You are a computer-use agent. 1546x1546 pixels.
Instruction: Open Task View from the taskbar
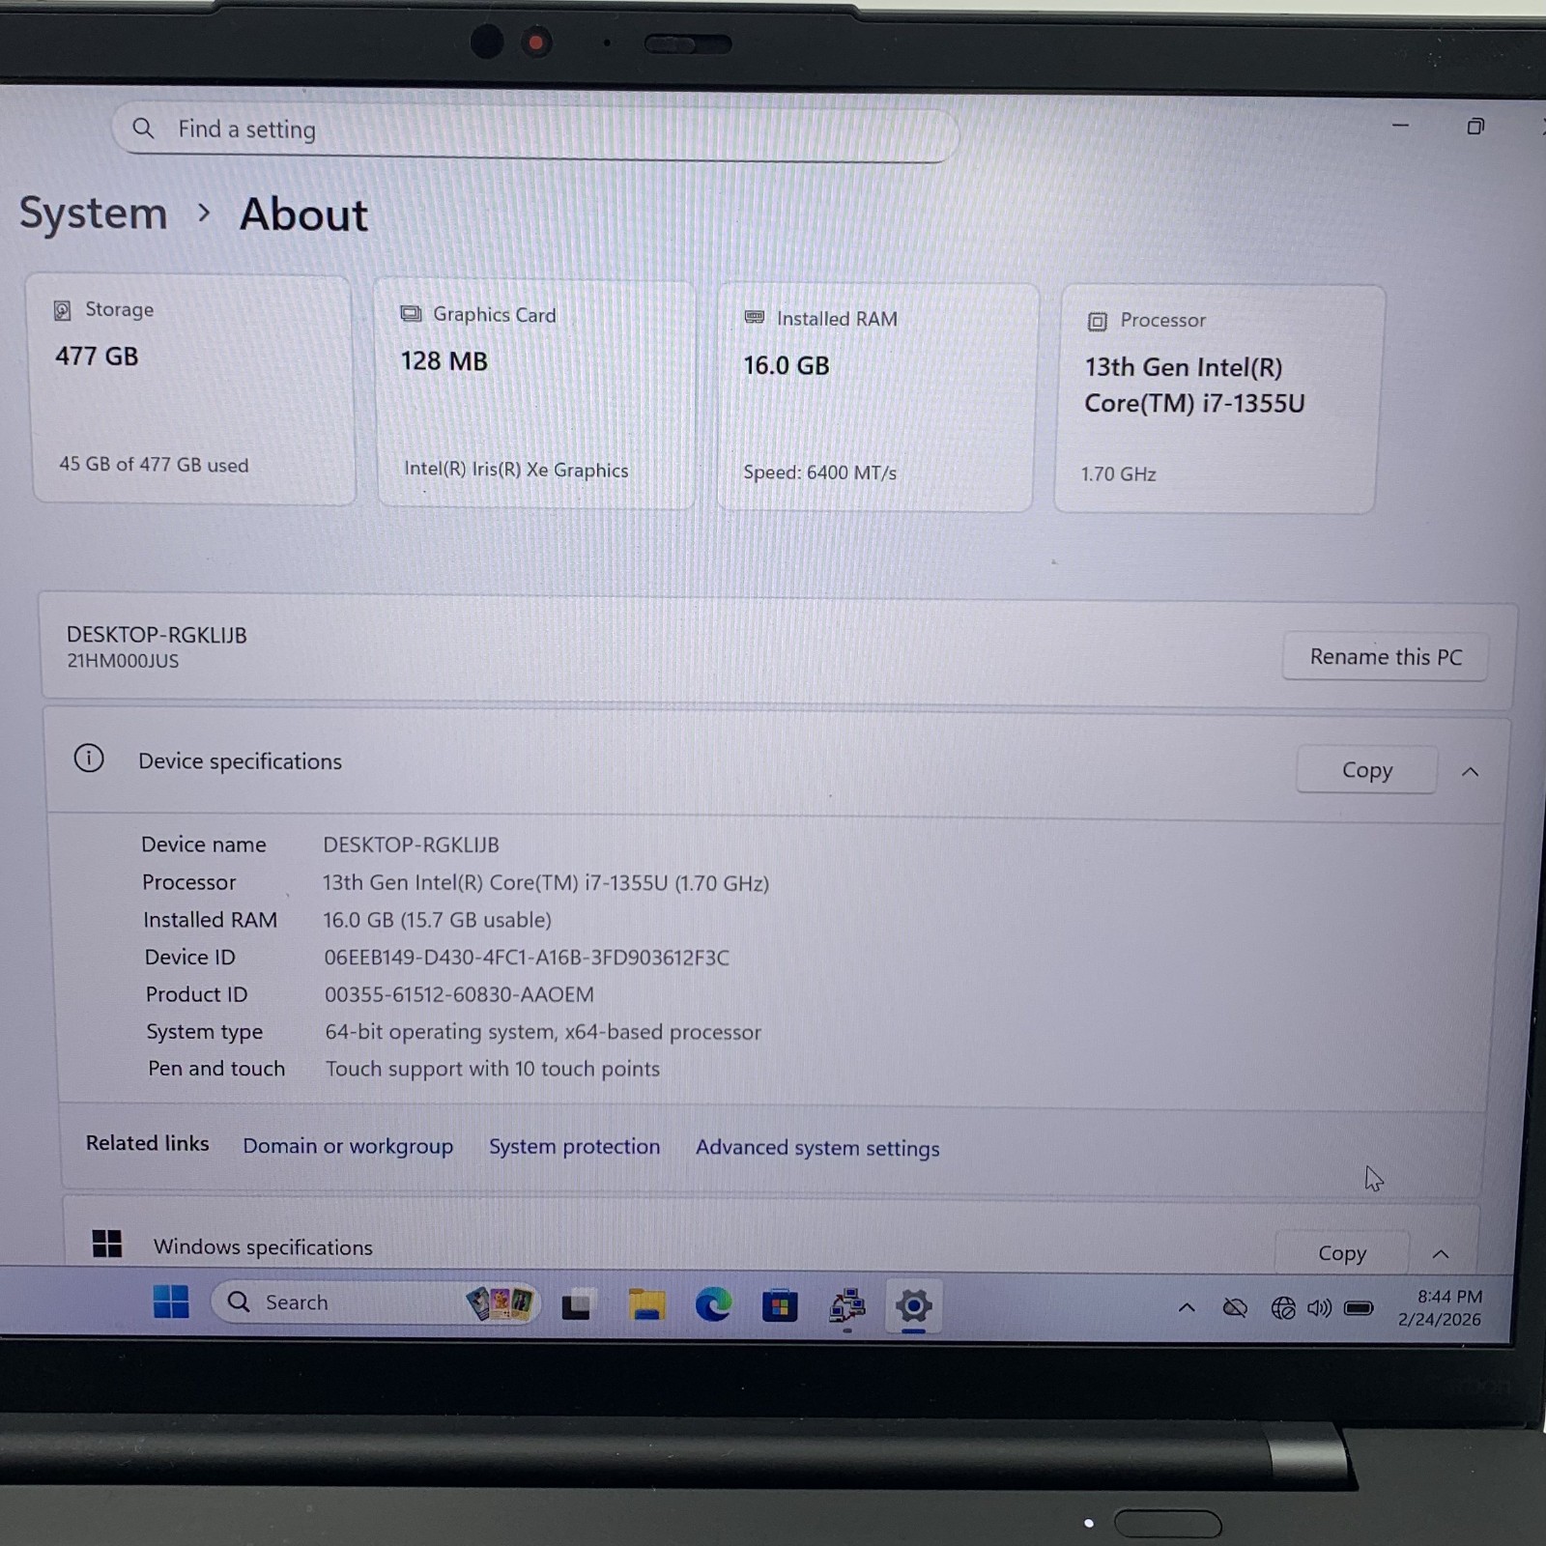576,1306
